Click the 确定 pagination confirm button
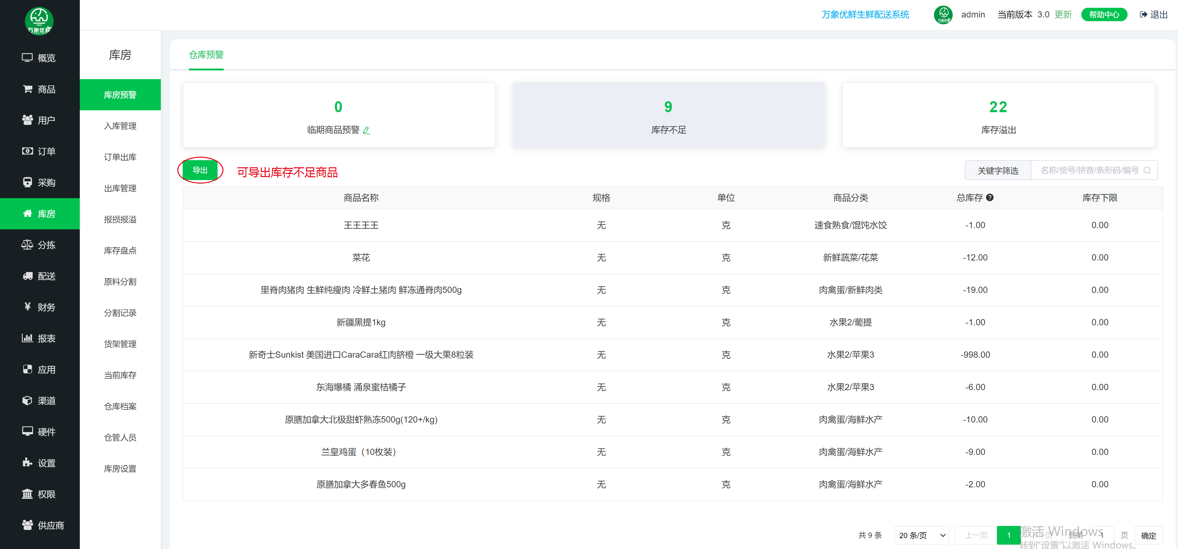1178x549 pixels. [1148, 535]
